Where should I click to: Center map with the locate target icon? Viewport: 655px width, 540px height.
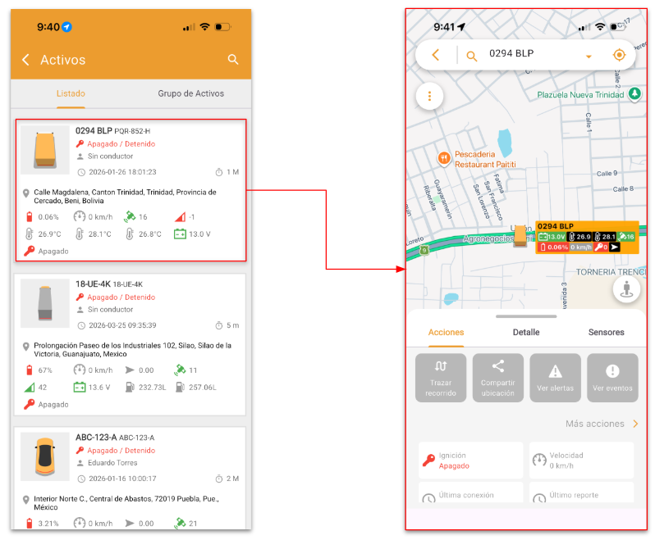pos(619,55)
